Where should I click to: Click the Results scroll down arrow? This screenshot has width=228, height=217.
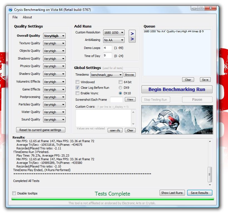pyautogui.click(x=210, y=185)
